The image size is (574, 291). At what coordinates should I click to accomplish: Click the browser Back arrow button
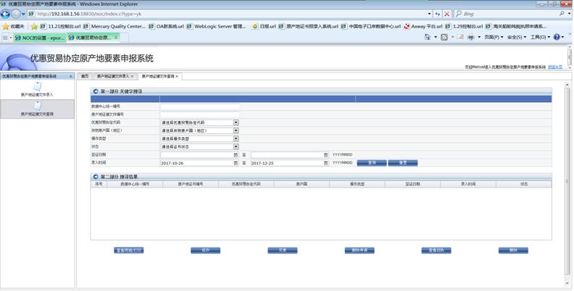[5, 14]
